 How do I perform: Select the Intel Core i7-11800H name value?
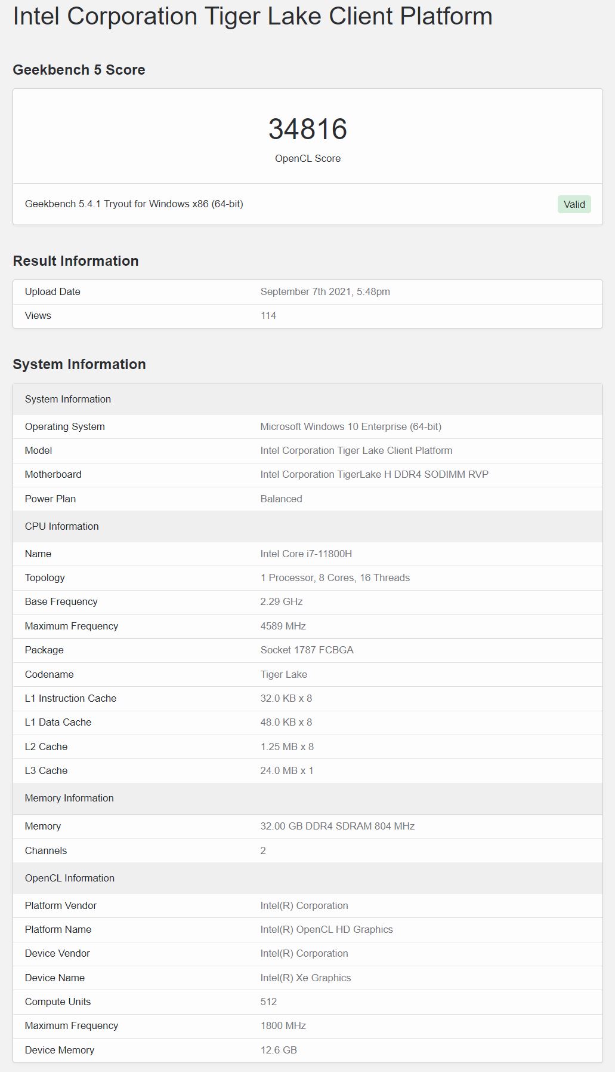(x=306, y=554)
